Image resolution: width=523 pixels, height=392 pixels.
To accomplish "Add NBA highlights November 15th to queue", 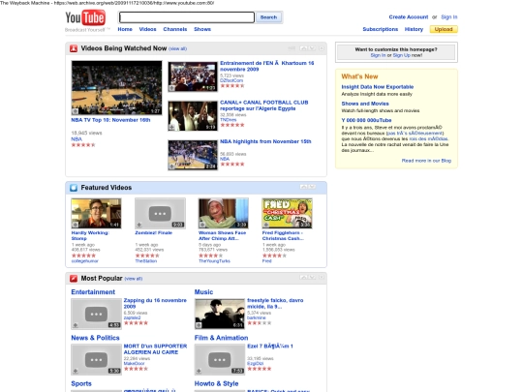I will pos(171,166).
